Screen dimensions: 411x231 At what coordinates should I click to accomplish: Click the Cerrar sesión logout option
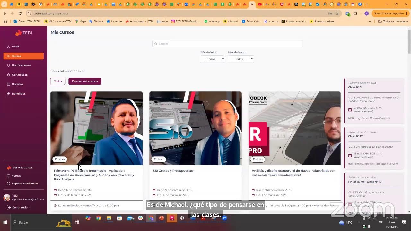(18, 207)
